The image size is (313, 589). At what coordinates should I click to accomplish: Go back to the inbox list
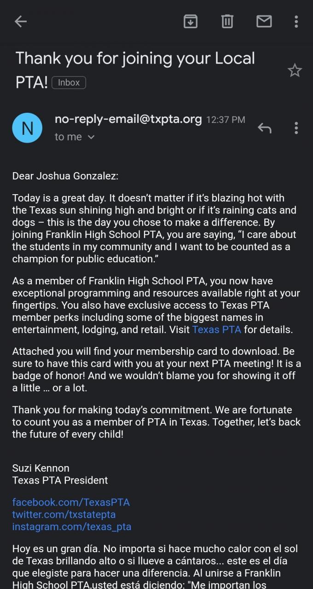pos(21,21)
